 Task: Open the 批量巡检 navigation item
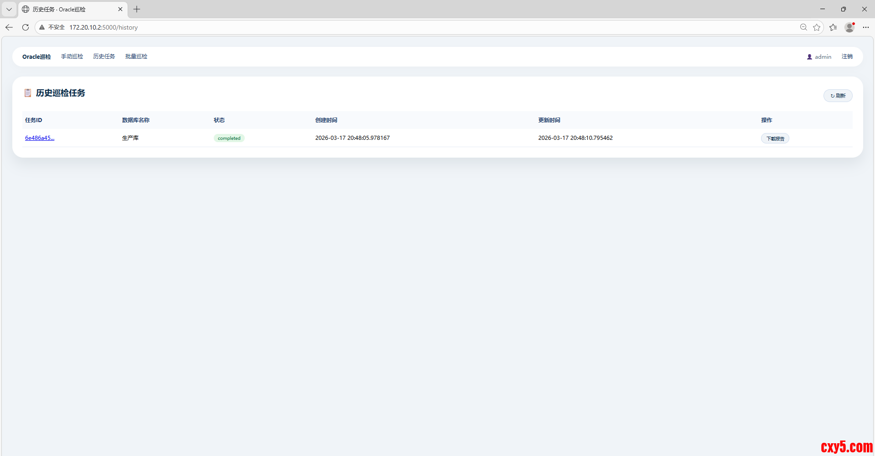pos(136,56)
